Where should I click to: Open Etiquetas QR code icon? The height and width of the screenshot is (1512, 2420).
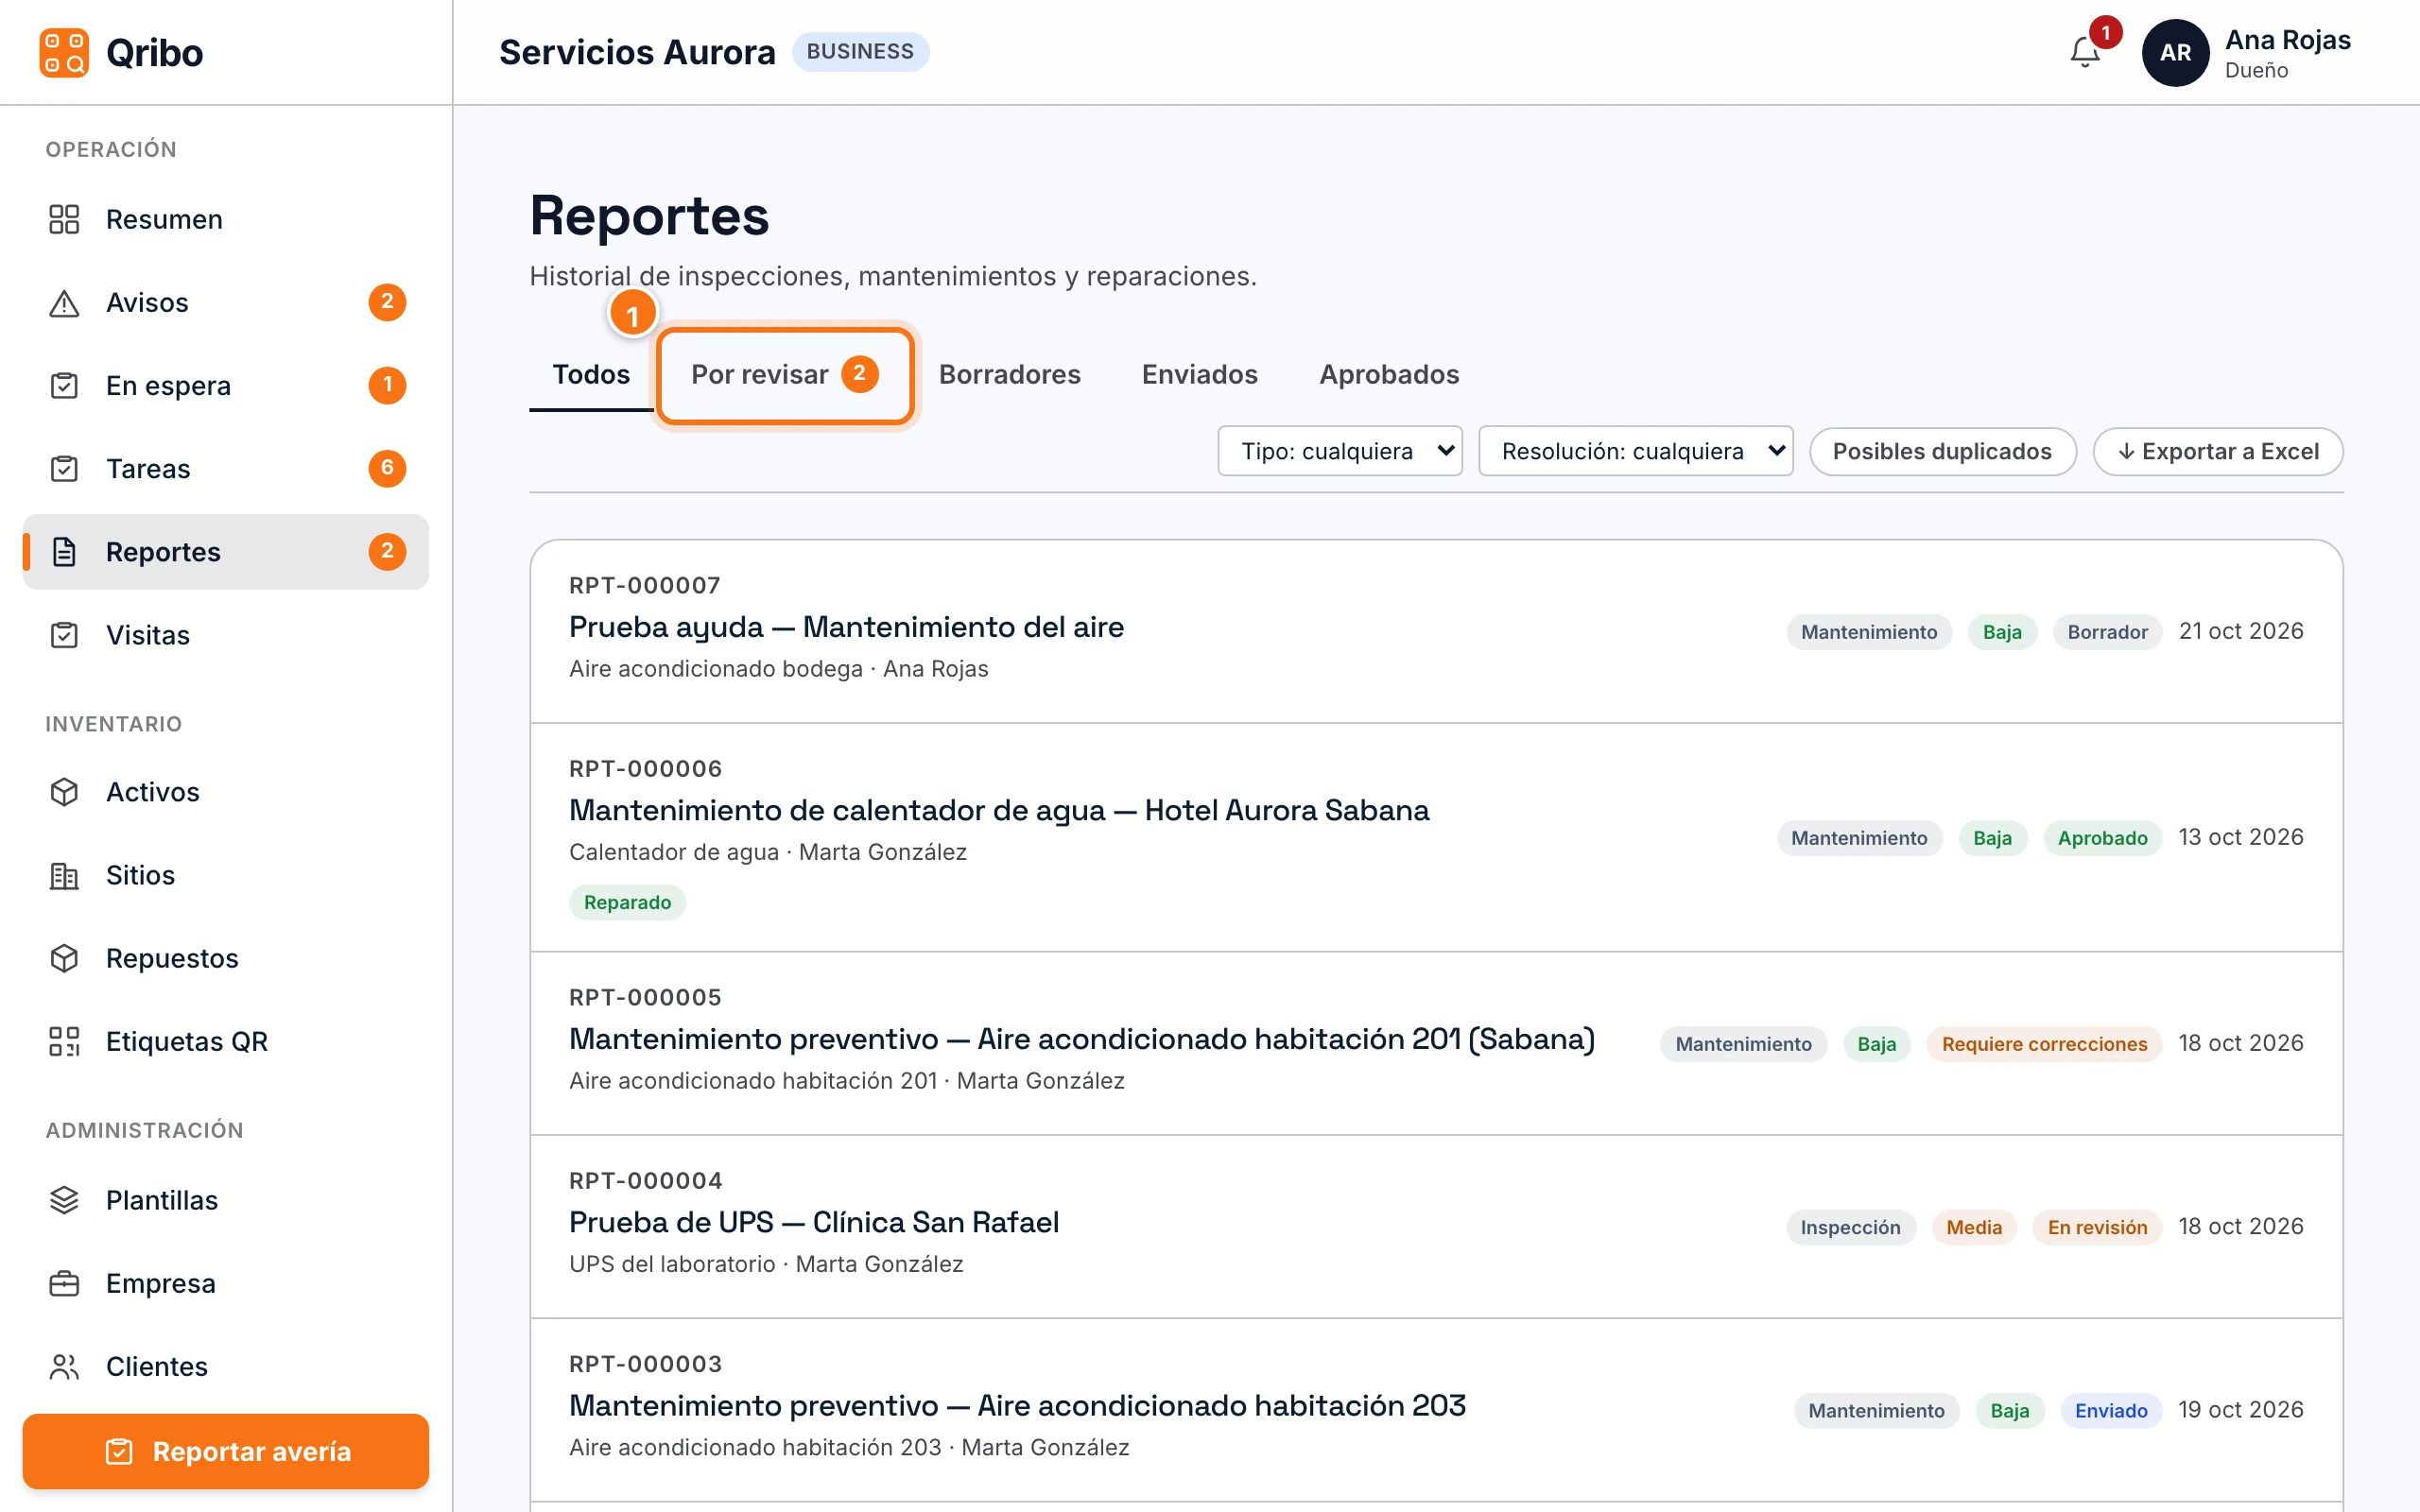tap(64, 1041)
